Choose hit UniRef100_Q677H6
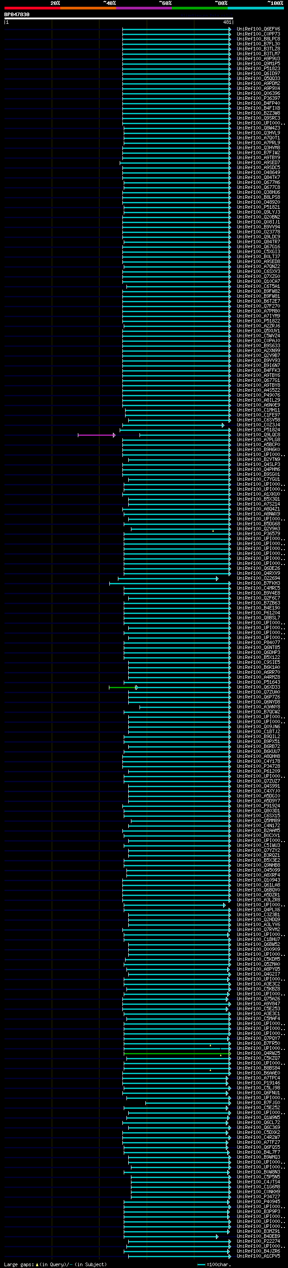Viewport: 288px width, 1268px height. [x=258, y=183]
